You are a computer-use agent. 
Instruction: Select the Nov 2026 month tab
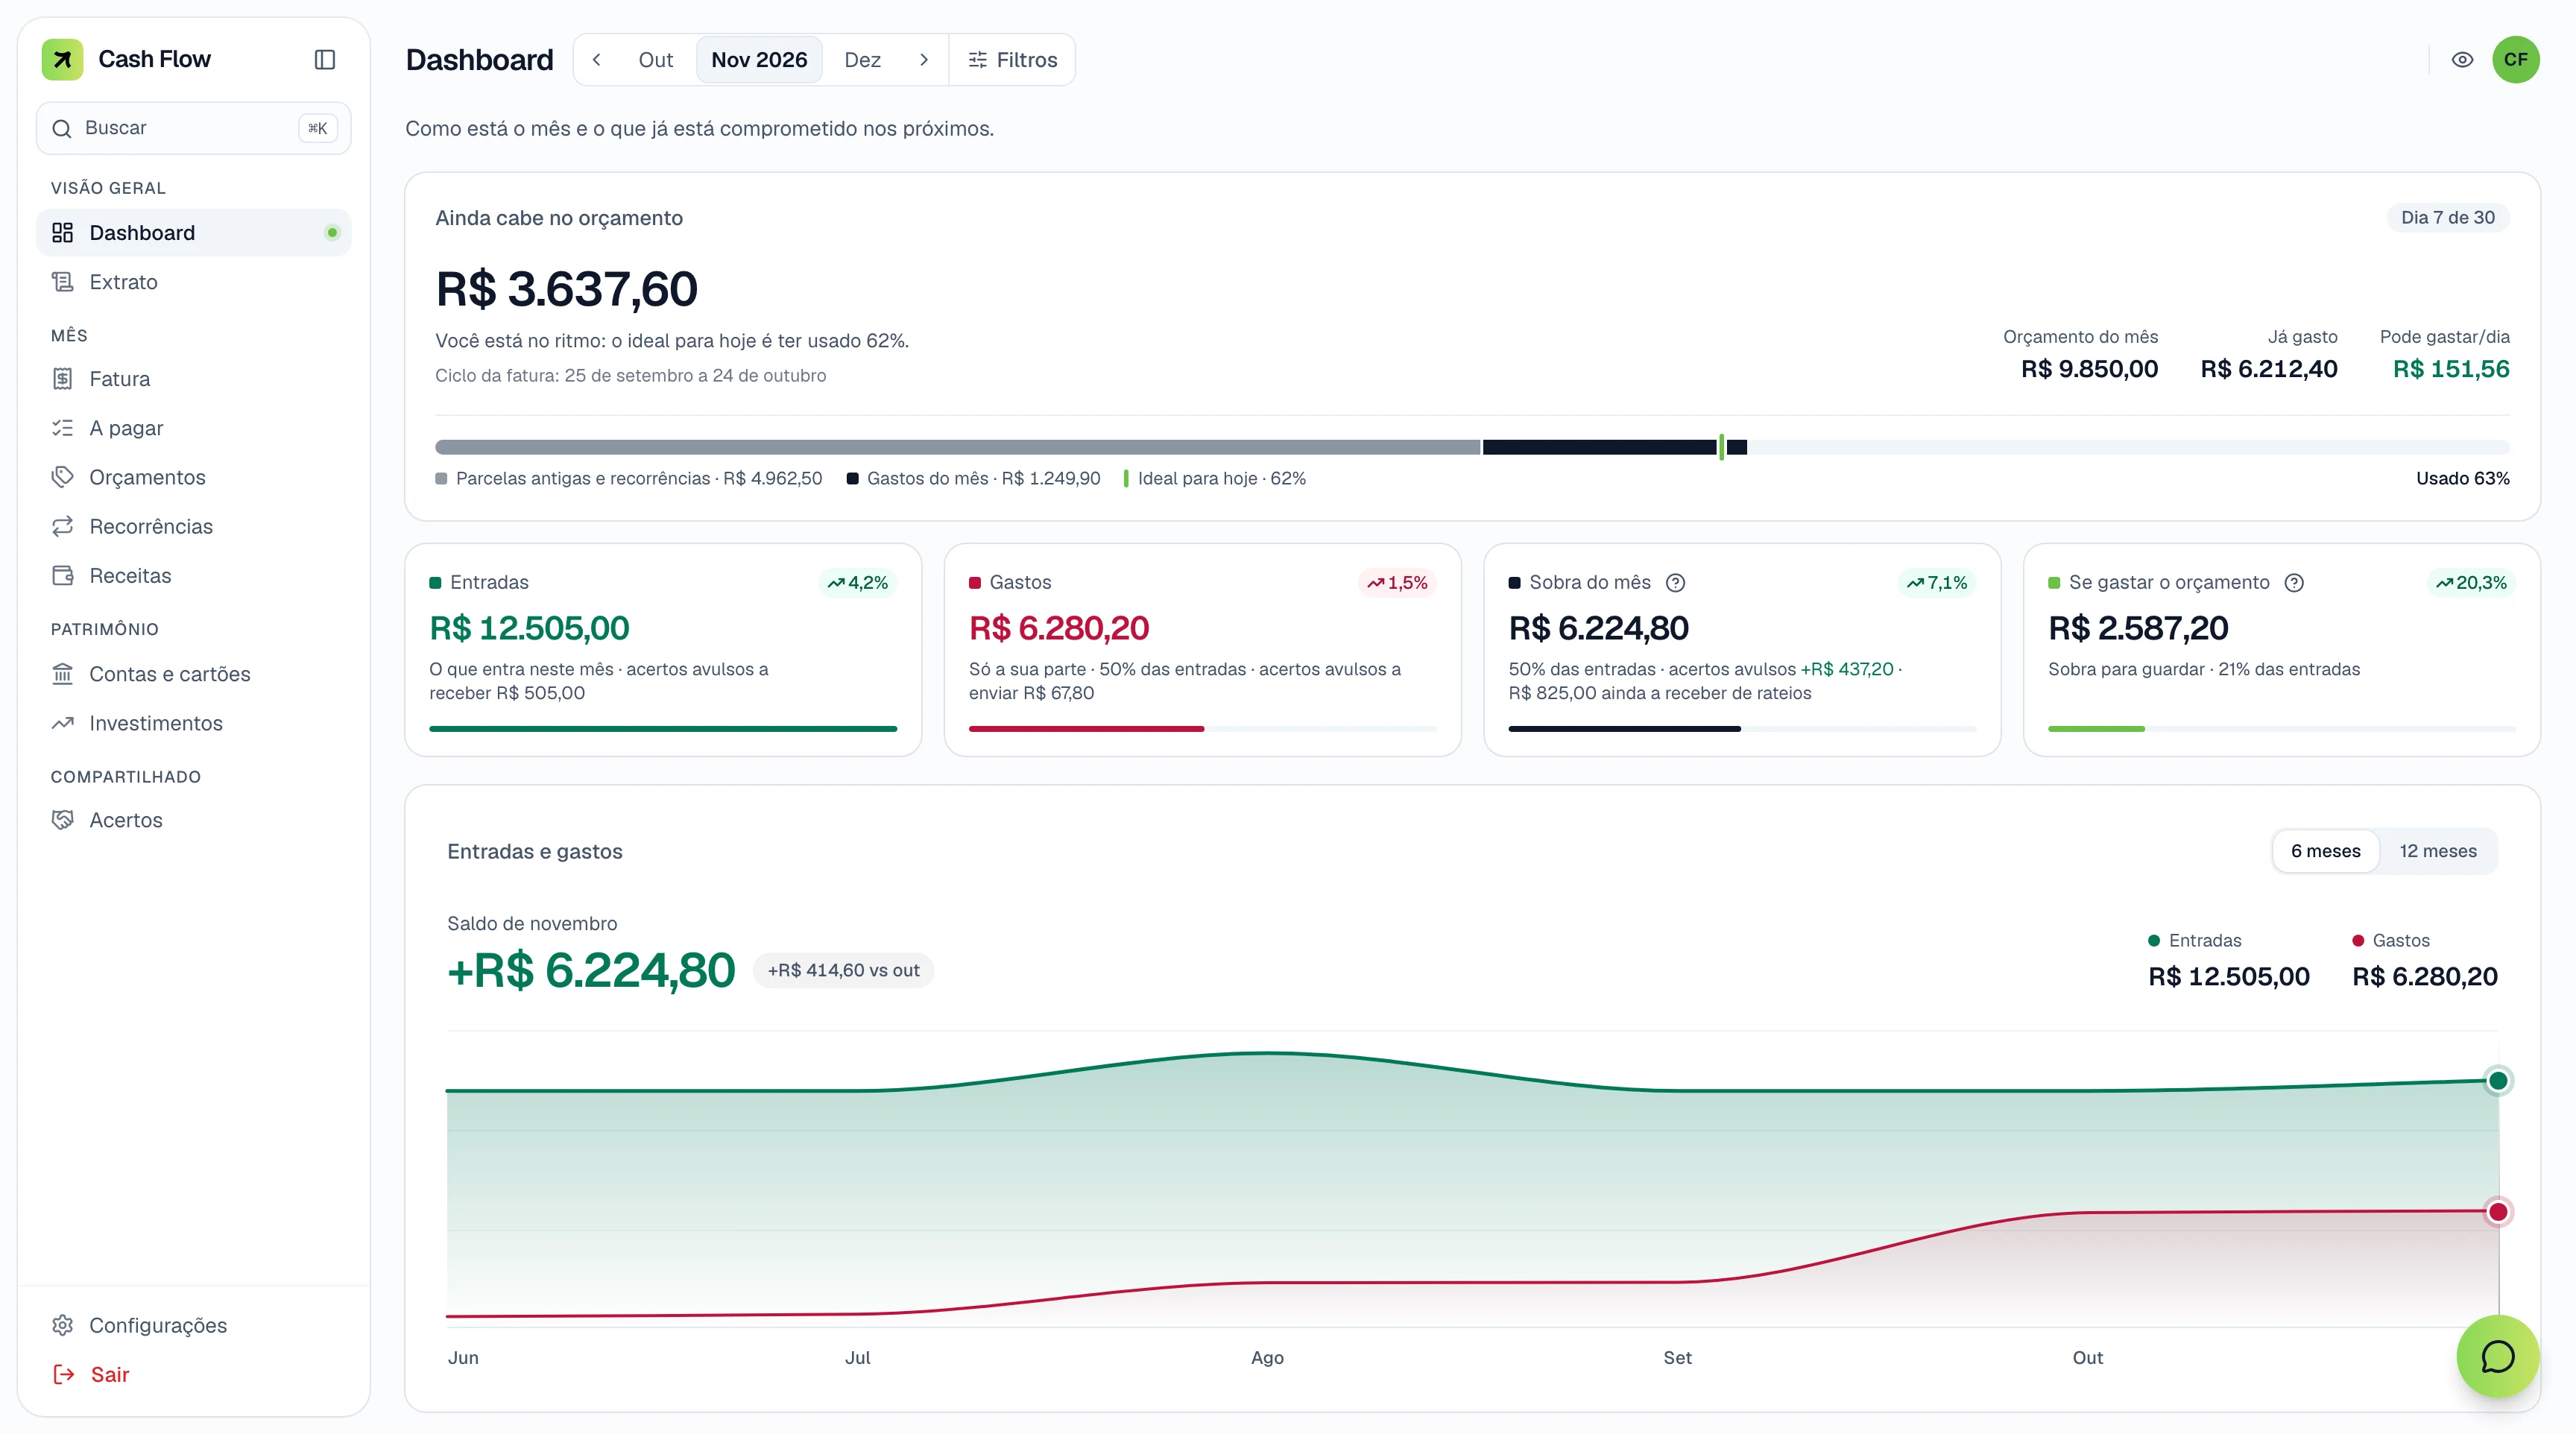pyautogui.click(x=759, y=60)
